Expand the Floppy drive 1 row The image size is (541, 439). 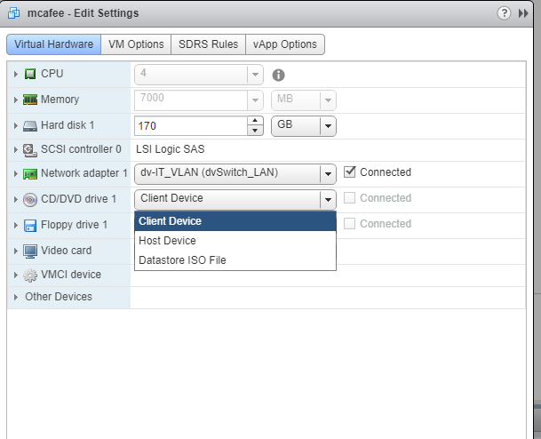click(x=15, y=226)
